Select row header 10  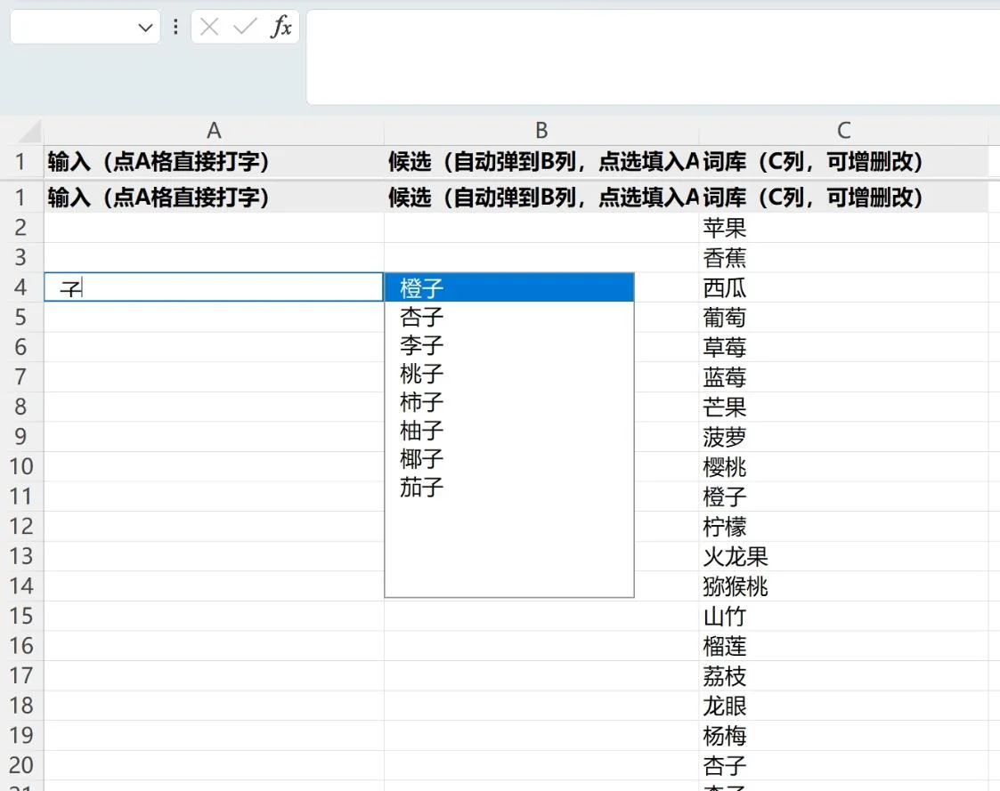(21, 466)
